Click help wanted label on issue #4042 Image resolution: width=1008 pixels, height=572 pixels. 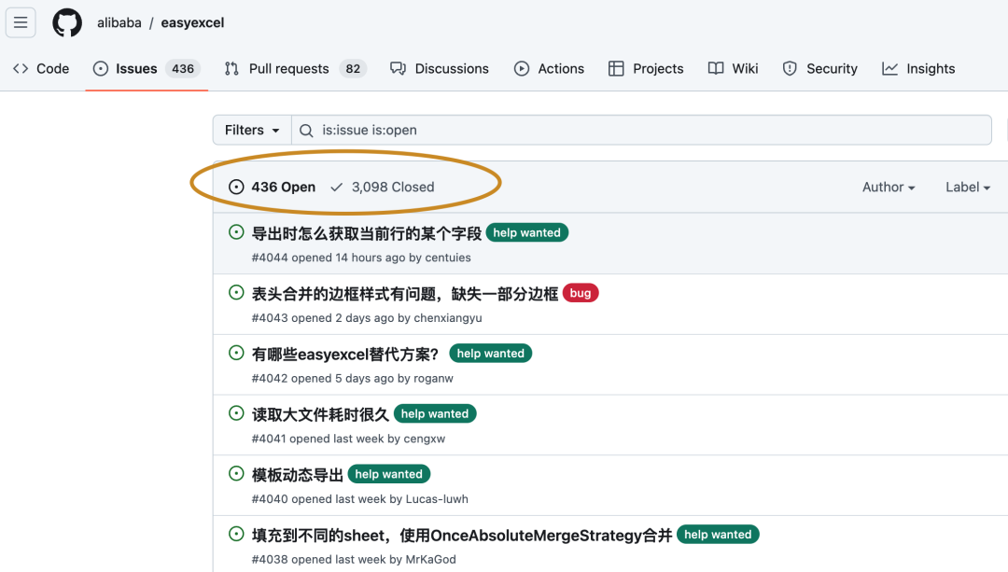(491, 354)
